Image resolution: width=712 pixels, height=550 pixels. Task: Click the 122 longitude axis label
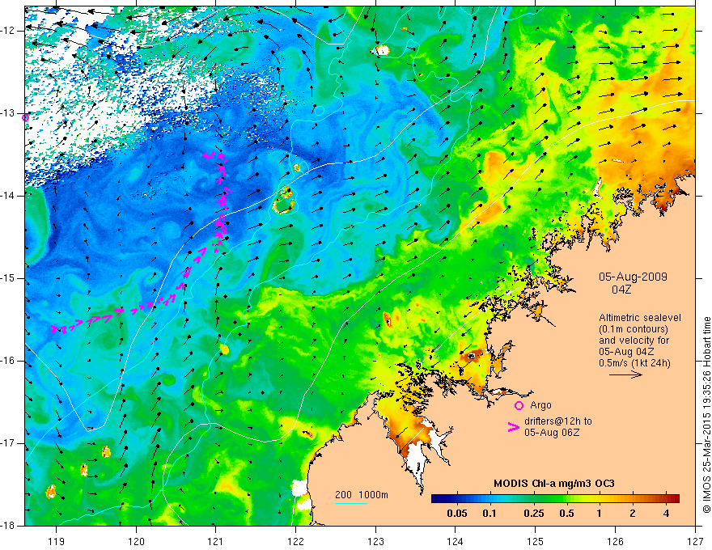pos(295,541)
